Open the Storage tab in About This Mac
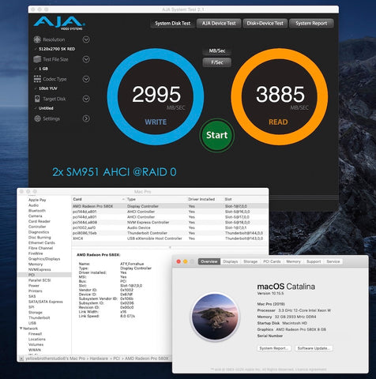The width and height of the screenshot is (376, 379). [x=250, y=261]
